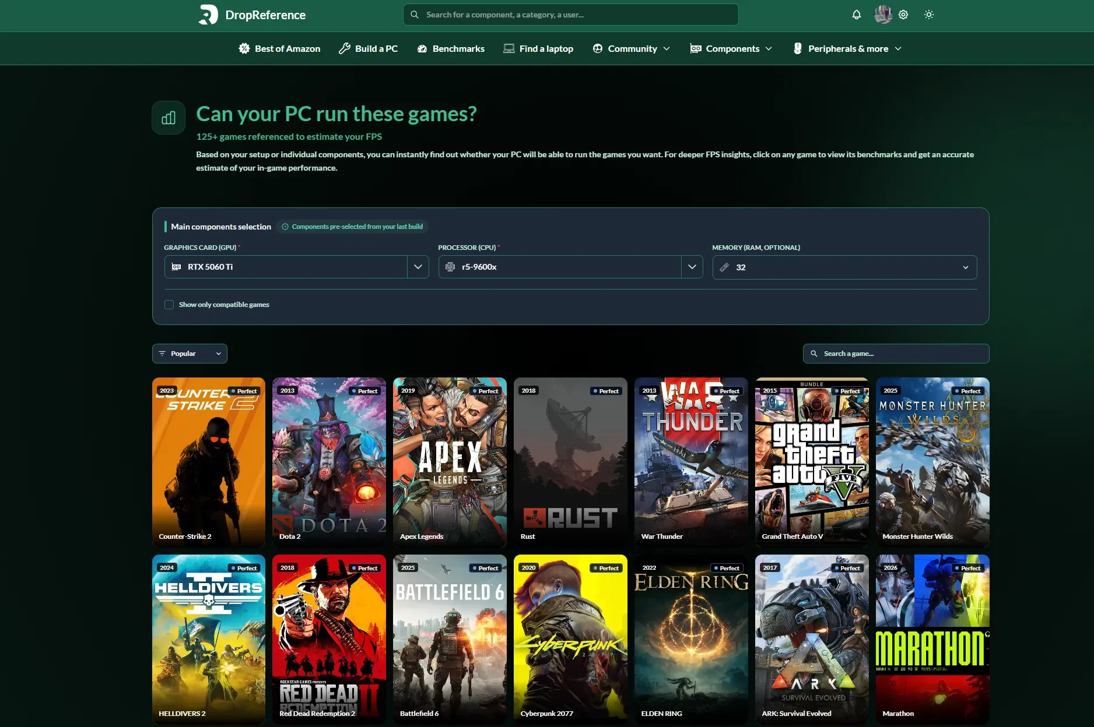Expand the RTX 5060 Ti graphics card dropdown

[418, 267]
